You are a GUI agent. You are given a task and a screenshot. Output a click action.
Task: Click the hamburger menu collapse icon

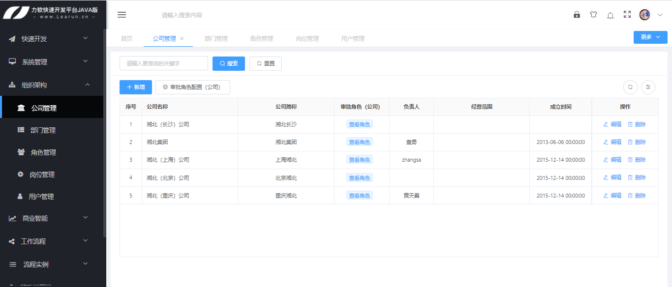122,15
